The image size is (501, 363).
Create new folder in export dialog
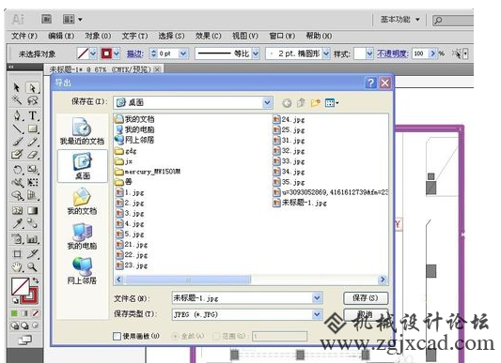pos(316,103)
